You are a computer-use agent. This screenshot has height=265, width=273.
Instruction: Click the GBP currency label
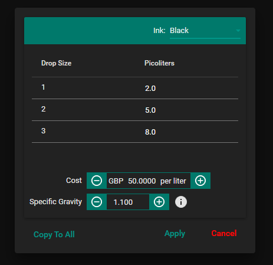pyautogui.click(x=116, y=181)
